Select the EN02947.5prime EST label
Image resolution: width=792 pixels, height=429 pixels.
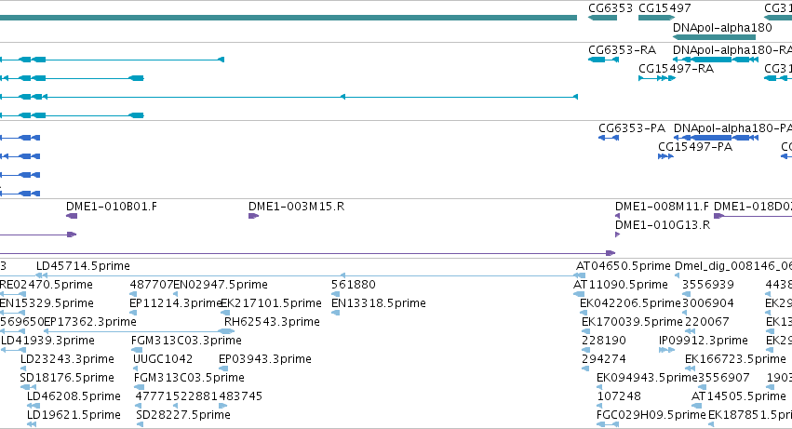(221, 285)
